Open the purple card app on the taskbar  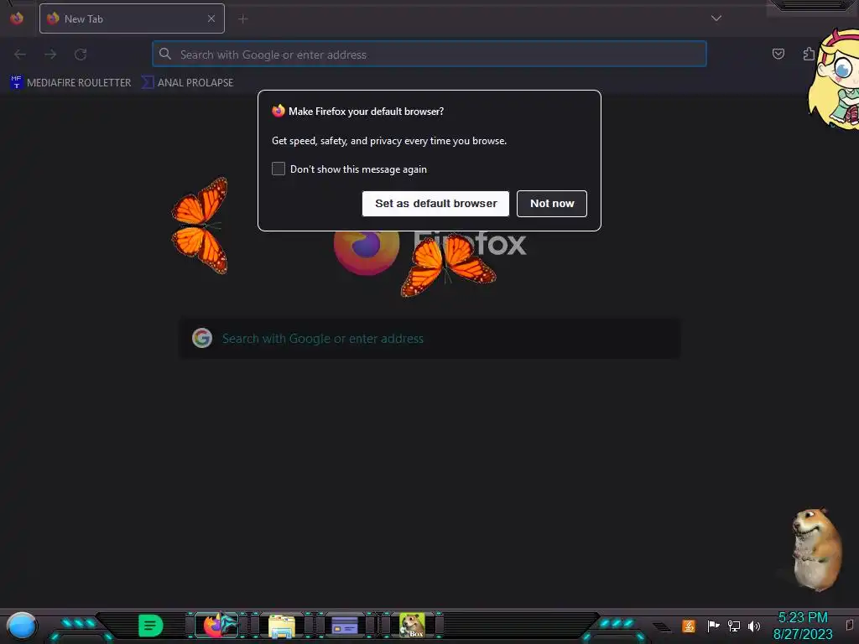[x=345, y=626]
